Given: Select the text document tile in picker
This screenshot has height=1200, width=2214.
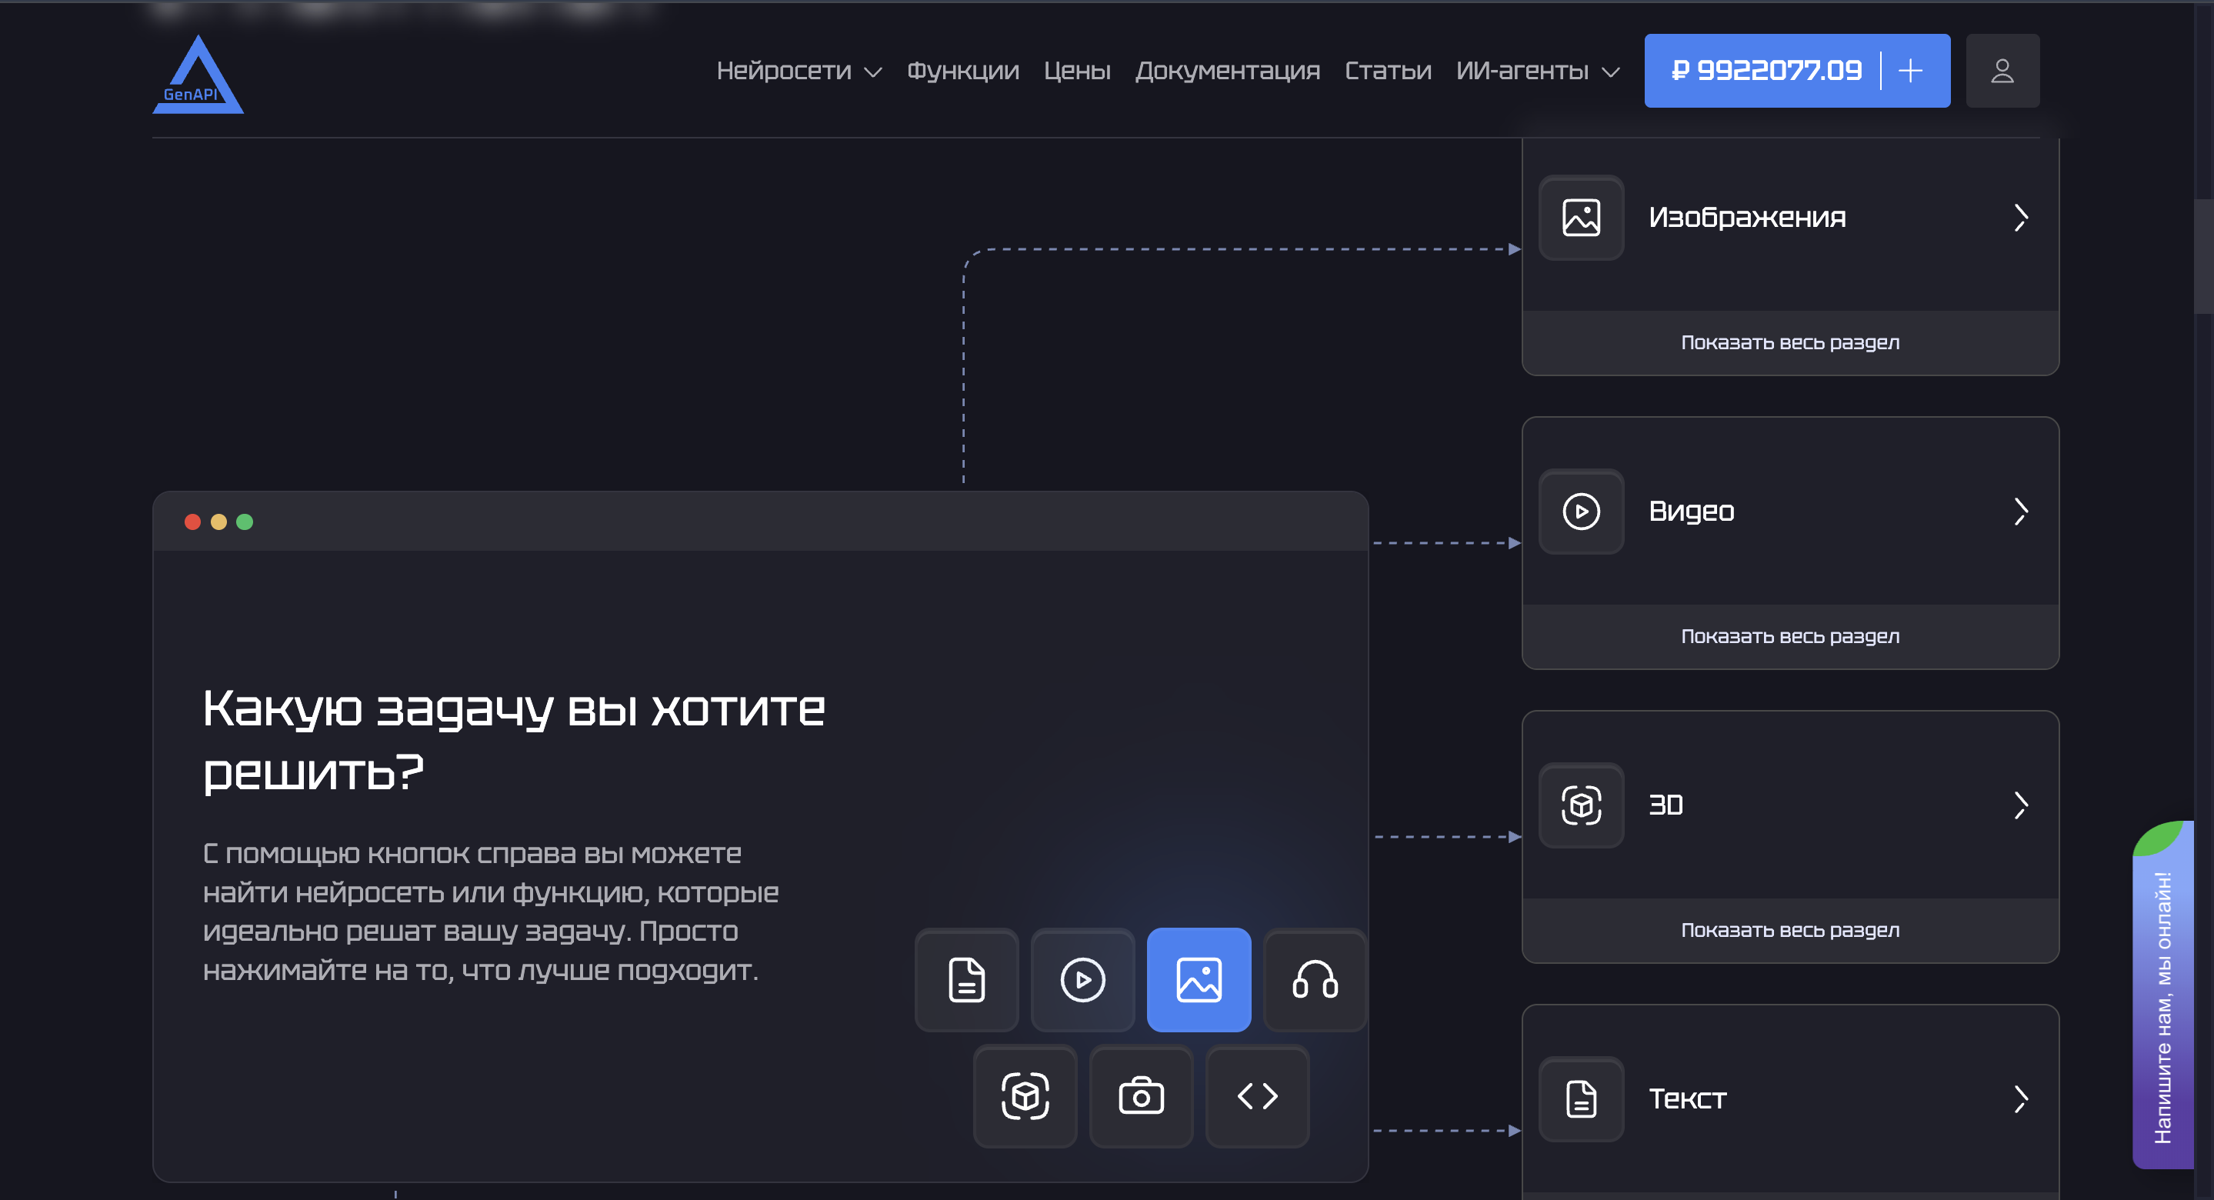Looking at the screenshot, I should (966, 979).
